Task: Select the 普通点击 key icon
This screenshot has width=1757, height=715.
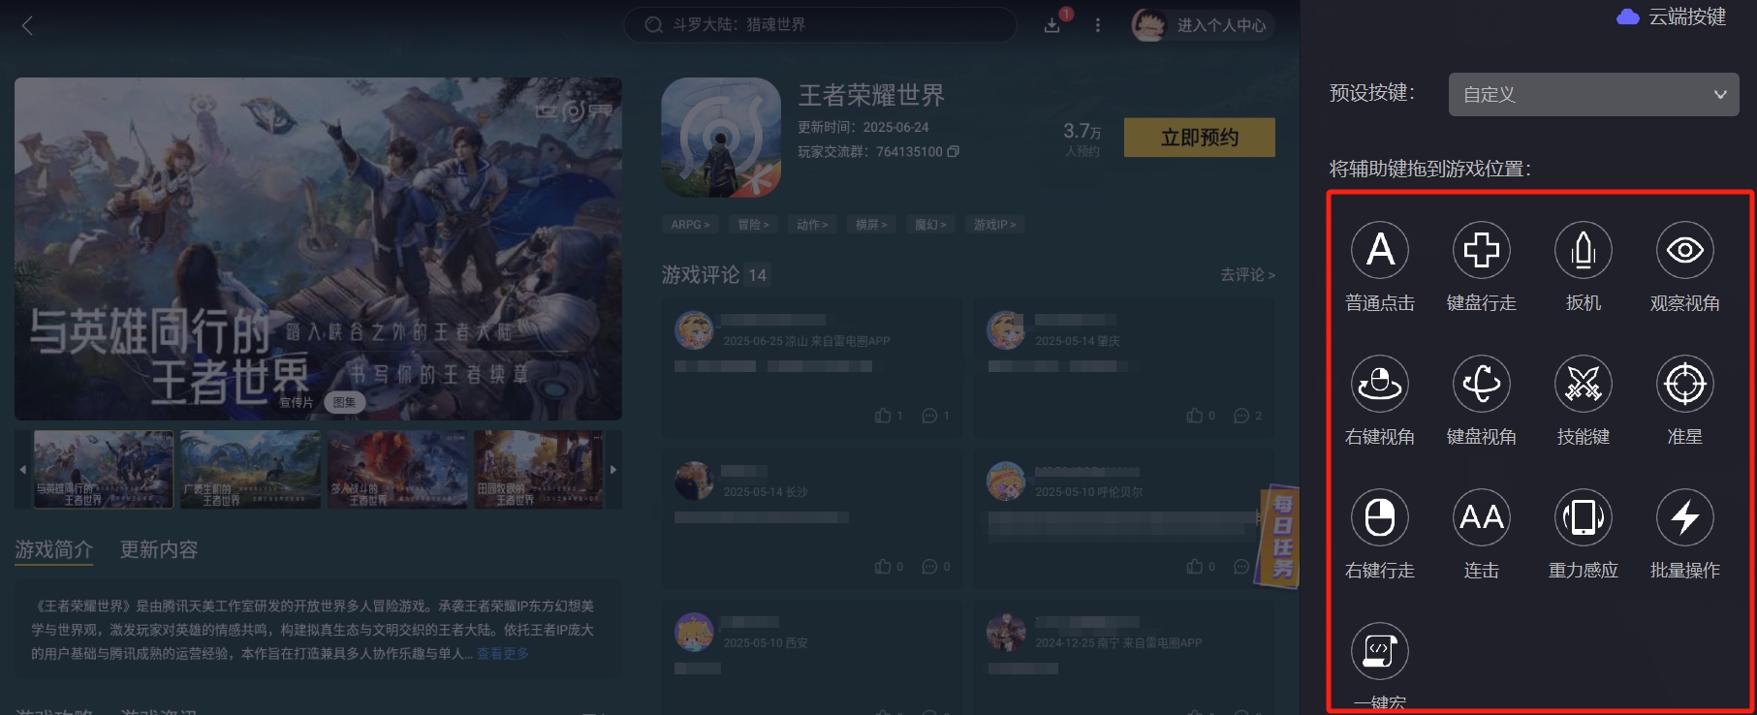Action: [x=1379, y=250]
